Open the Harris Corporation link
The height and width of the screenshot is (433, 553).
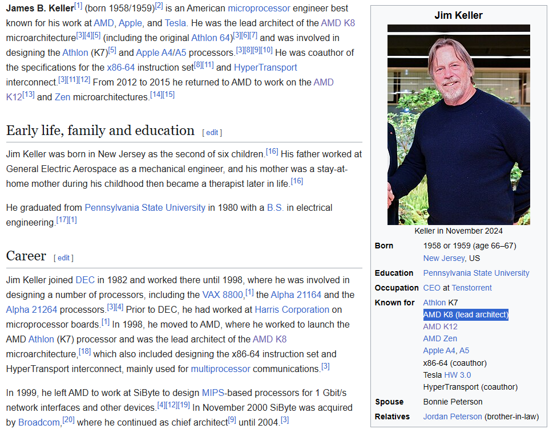point(292,309)
